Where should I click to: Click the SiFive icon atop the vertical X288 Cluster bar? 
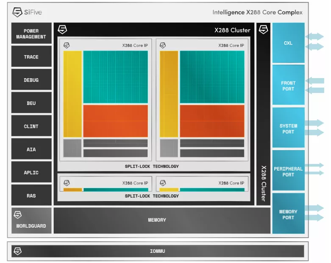(264, 29)
